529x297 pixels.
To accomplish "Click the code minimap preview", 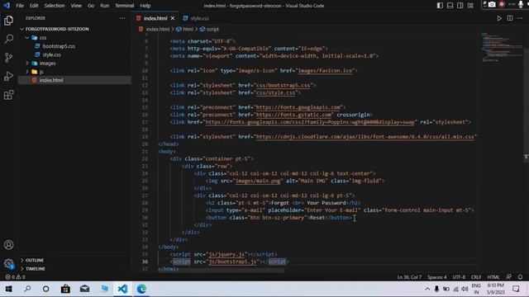I will 501,47.
